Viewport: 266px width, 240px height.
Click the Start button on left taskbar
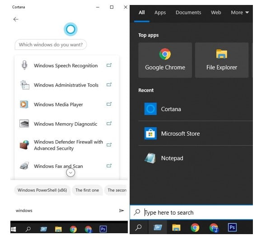point(14,229)
